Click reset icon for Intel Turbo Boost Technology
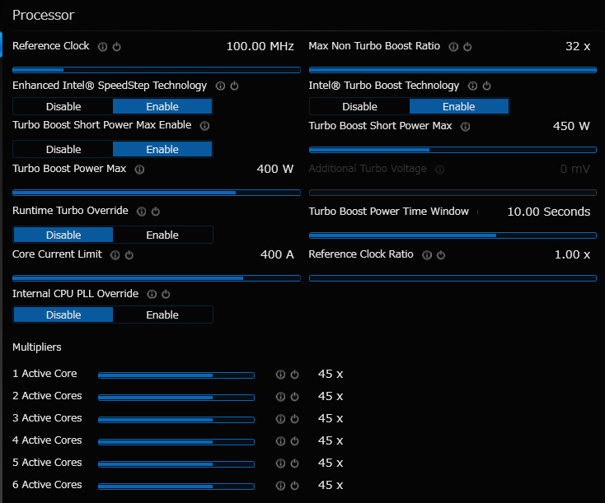The width and height of the screenshot is (605, 503). (x=486, y=86)
